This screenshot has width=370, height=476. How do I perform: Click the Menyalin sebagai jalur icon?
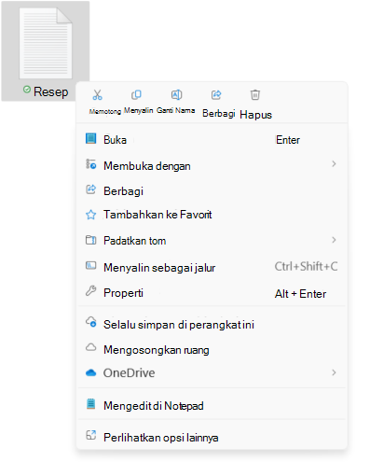point(90,265)
